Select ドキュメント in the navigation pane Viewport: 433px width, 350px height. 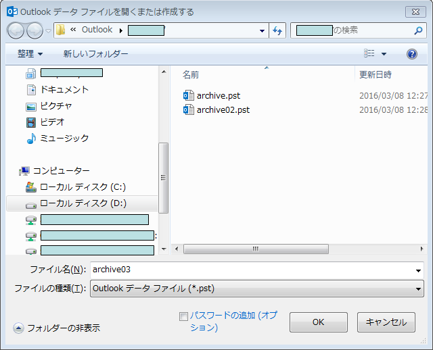click(x=64, y=89)
